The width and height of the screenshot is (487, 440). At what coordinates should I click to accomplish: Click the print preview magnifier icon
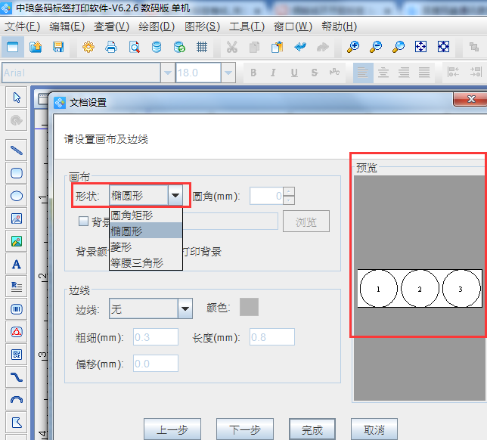134,47
